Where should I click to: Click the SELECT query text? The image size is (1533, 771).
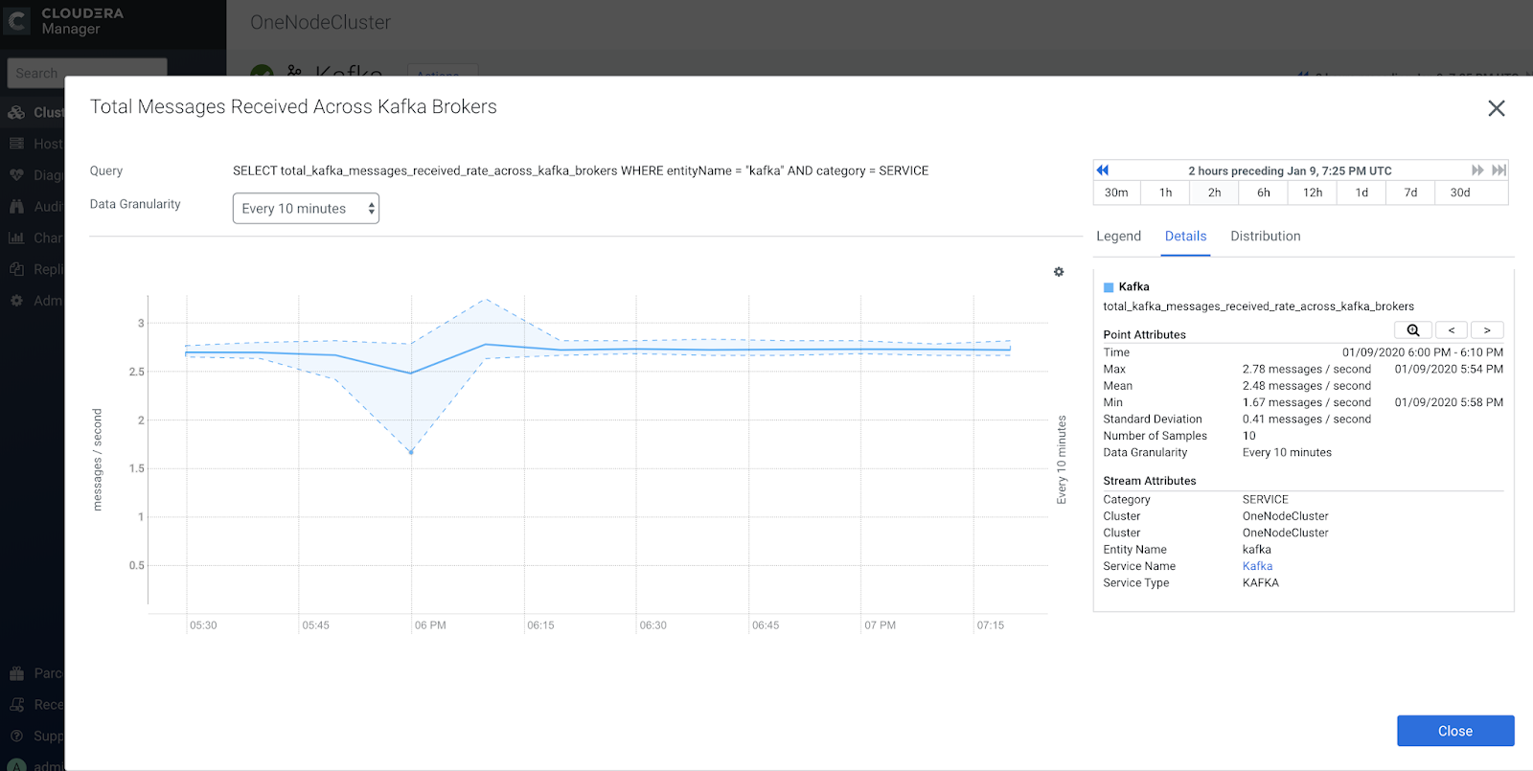tap(581, 170)
